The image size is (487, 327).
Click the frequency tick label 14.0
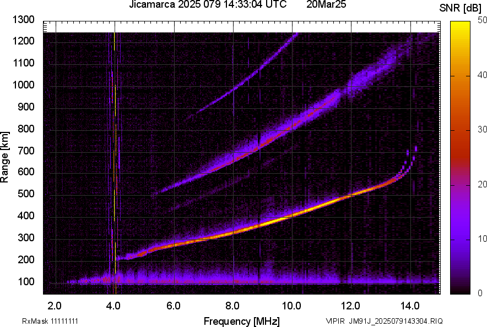click(410, 306)
